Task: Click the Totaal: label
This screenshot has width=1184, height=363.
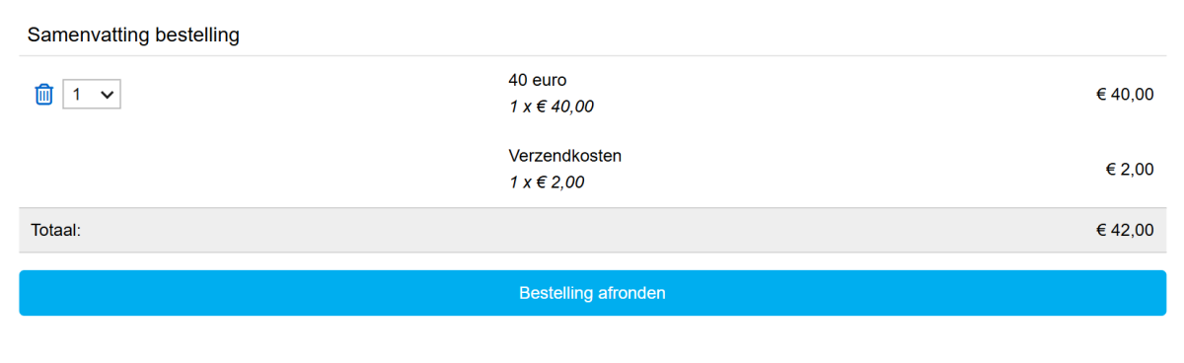Action: [55, 230]
